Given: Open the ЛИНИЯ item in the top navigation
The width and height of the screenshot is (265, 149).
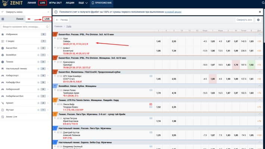Looking at the screenshot, I should (32, 3).
